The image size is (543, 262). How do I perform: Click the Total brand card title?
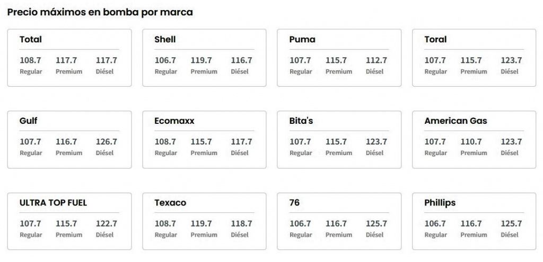coord(31,39)
